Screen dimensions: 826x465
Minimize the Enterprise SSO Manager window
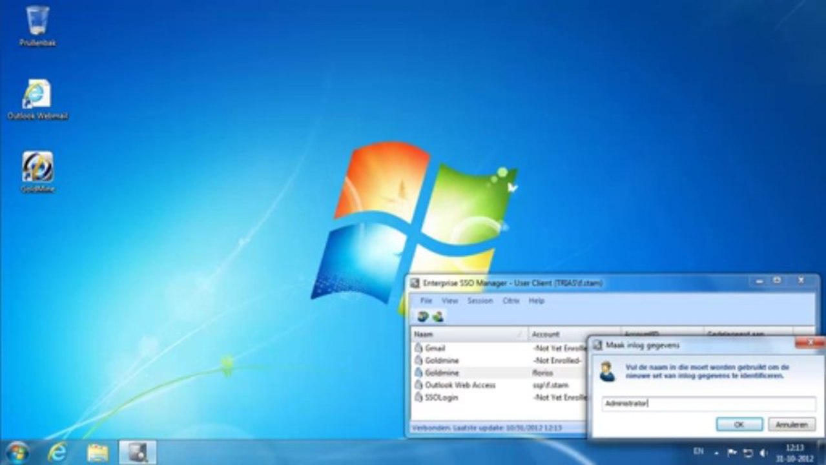[759, 281]
